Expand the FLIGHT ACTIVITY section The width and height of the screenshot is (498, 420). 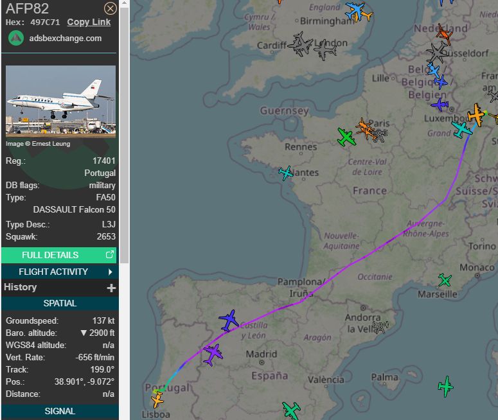pos(59,272)
